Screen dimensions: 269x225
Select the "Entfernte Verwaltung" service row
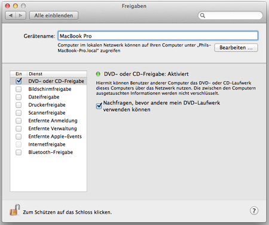[48, 128]
